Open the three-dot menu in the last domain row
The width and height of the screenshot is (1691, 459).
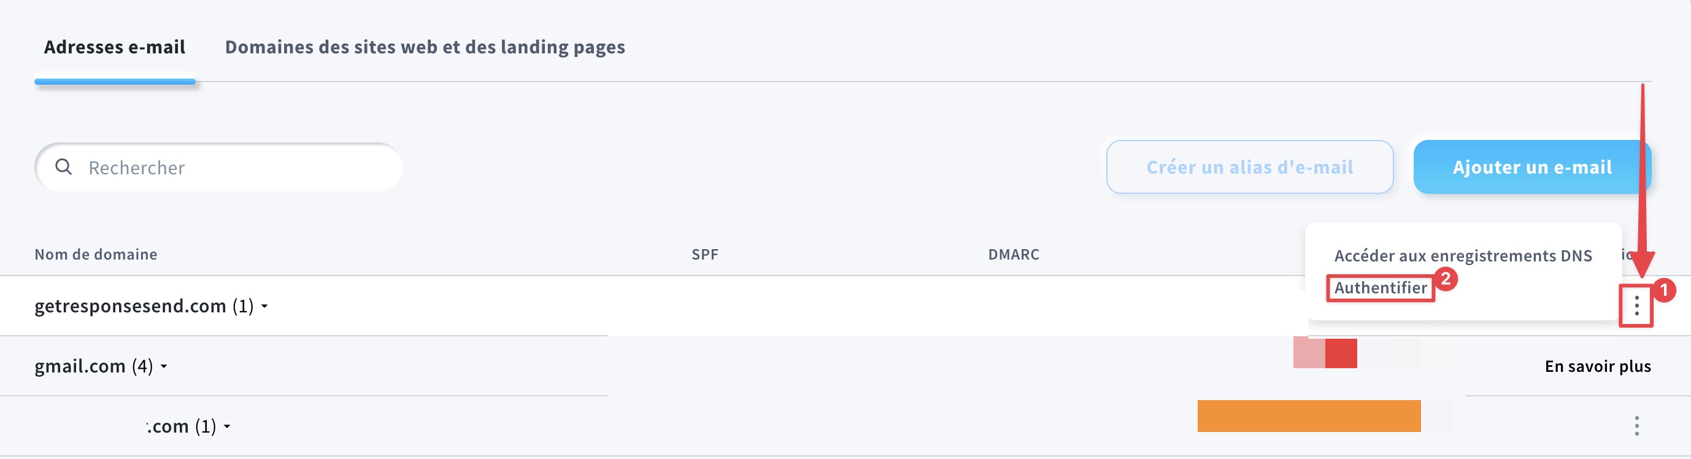tap(1636, 426)
